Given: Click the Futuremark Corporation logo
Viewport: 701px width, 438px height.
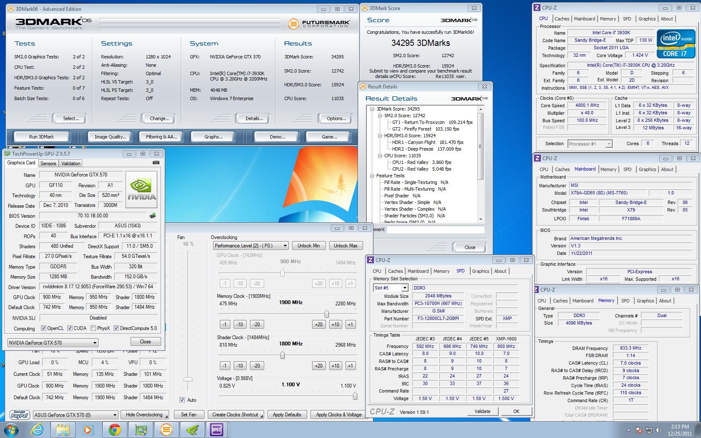Looking at the screenshot, I should coord(318,24).
